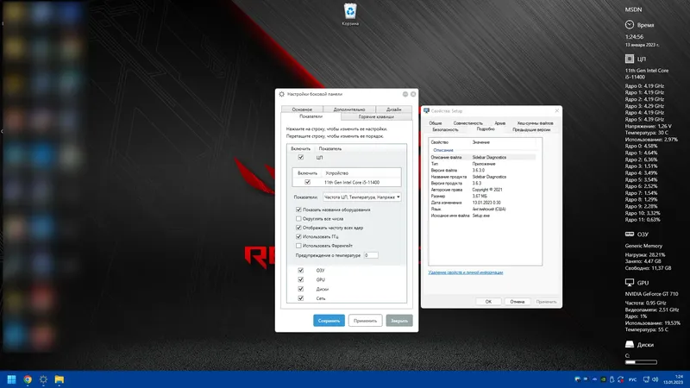This screenshot has width=690, height=388.
Task: Minimize the sidebar settings window
Action: pyautogui.click(x=405, y=94)
